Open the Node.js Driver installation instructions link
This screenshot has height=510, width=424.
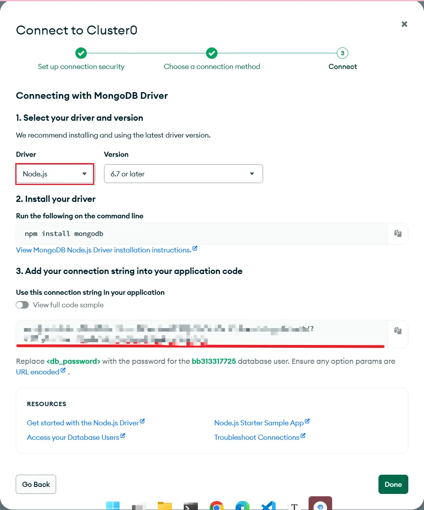tap(104, 250)
